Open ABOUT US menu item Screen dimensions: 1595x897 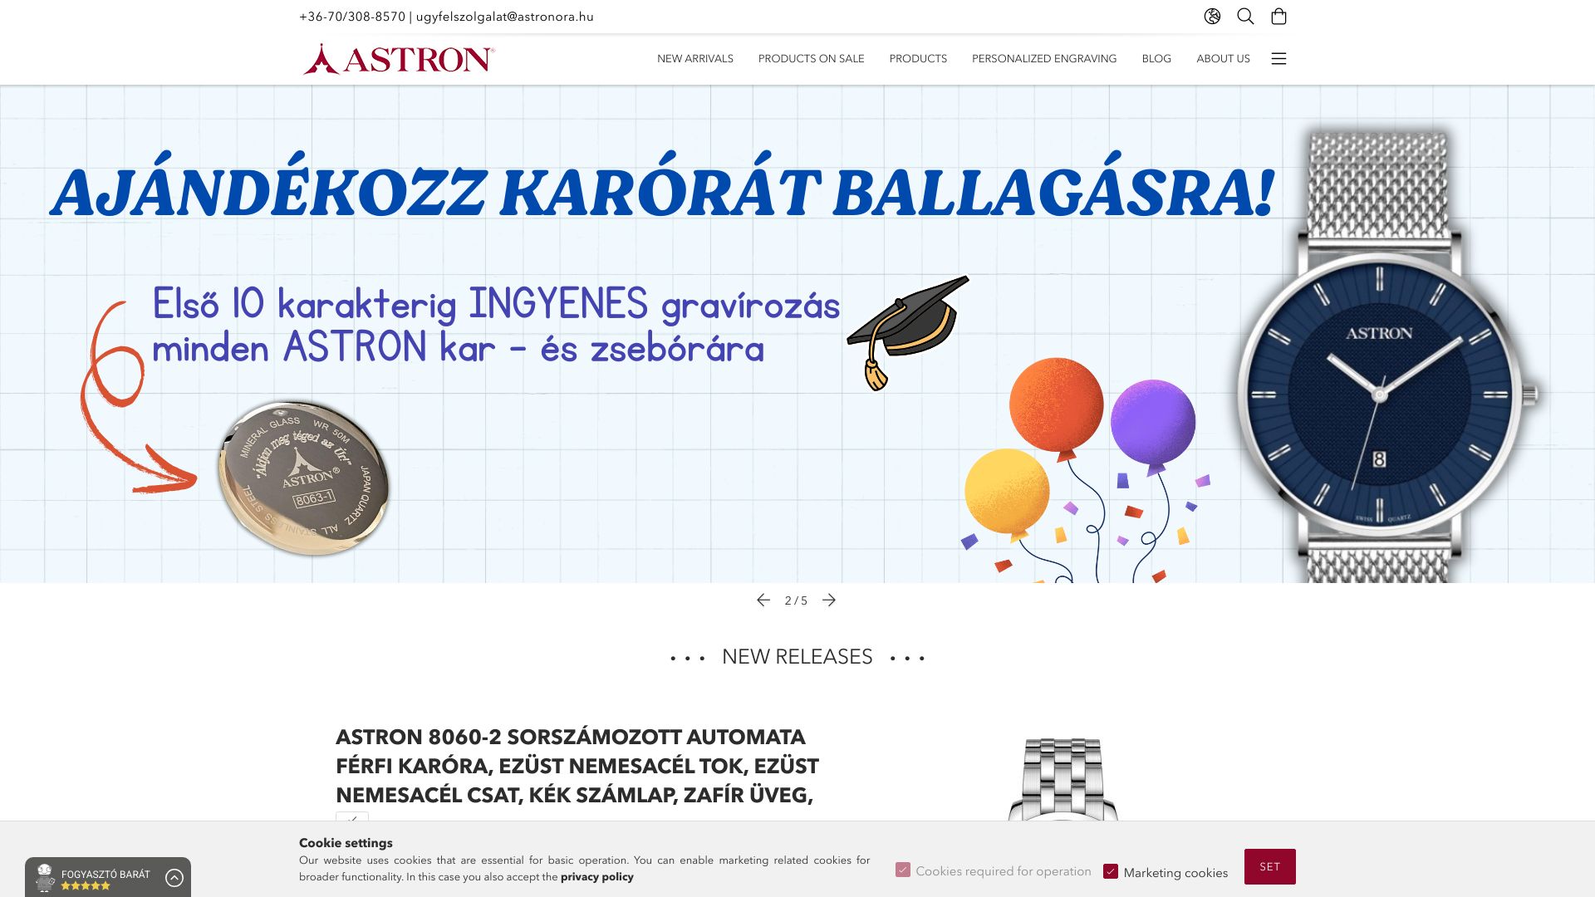point(1223,58)
